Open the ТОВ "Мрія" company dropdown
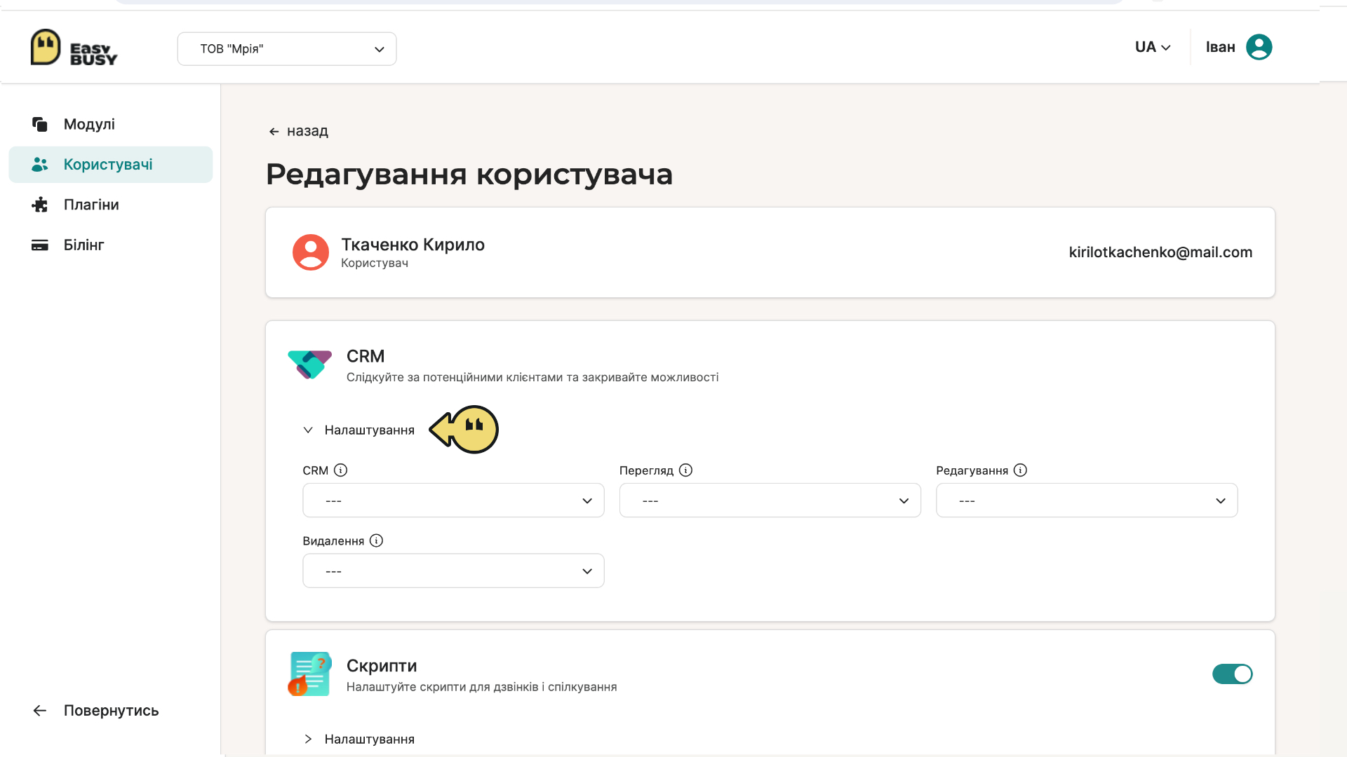The image size is (1347, 757). (x=287, y=49)
